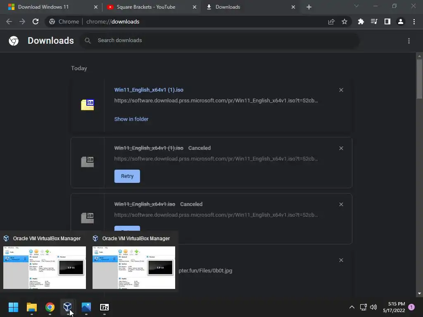Open a new browser tab
This screenshot has width=423, height=317.
309,7
